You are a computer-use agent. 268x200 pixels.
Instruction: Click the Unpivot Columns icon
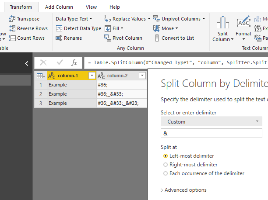(157, 19)
